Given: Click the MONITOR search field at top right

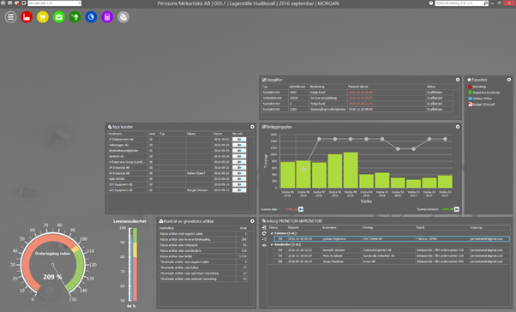Looking at the screenshot, I should click(x=459, y=3).
